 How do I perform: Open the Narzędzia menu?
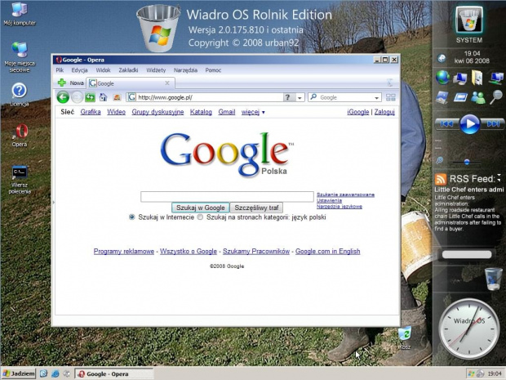185,70
